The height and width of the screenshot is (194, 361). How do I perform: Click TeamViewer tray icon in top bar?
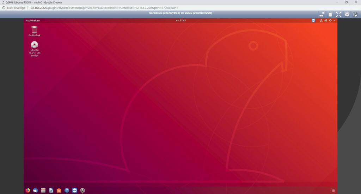pyautogui.click(x=313, y=20)
